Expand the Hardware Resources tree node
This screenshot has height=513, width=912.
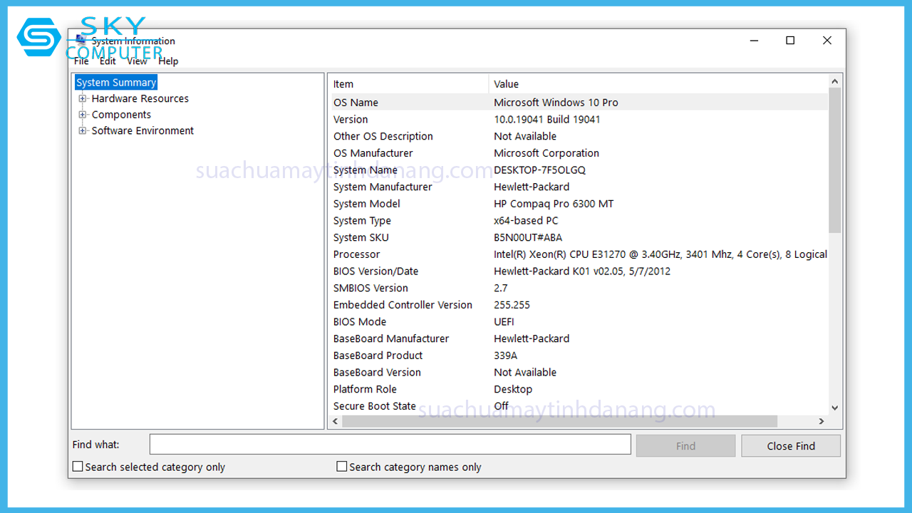click(83, 99)
